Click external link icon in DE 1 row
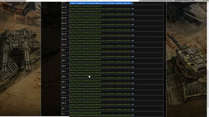The image size is (209, 117). [x=133, y=110]
